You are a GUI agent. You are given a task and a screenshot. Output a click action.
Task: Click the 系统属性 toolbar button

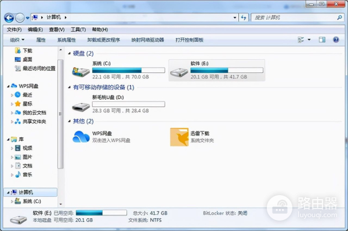point(67,40)
